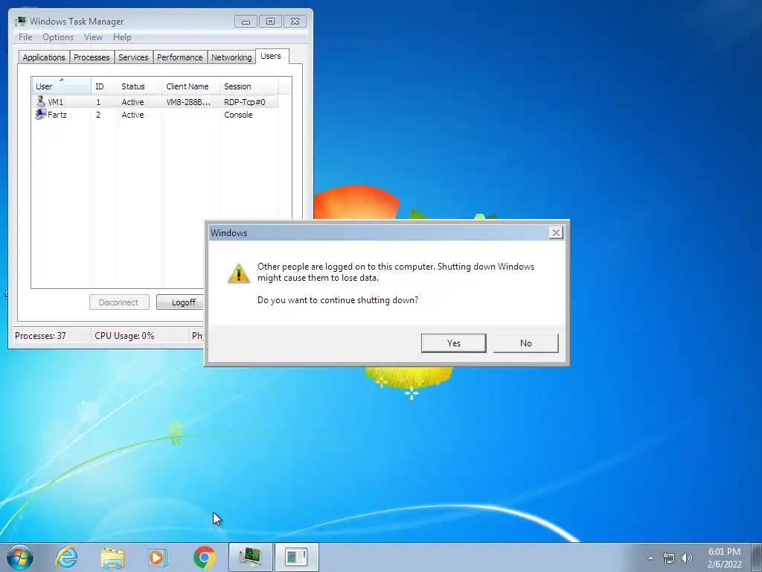Click Active status in VM1 row
Screen dimensions: 762x572
tap(132, 102)
